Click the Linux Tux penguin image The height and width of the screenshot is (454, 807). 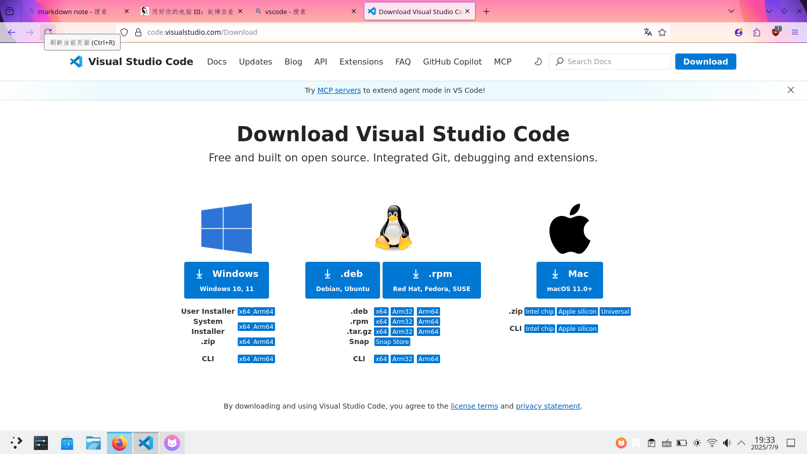click(x=393, y=228)
